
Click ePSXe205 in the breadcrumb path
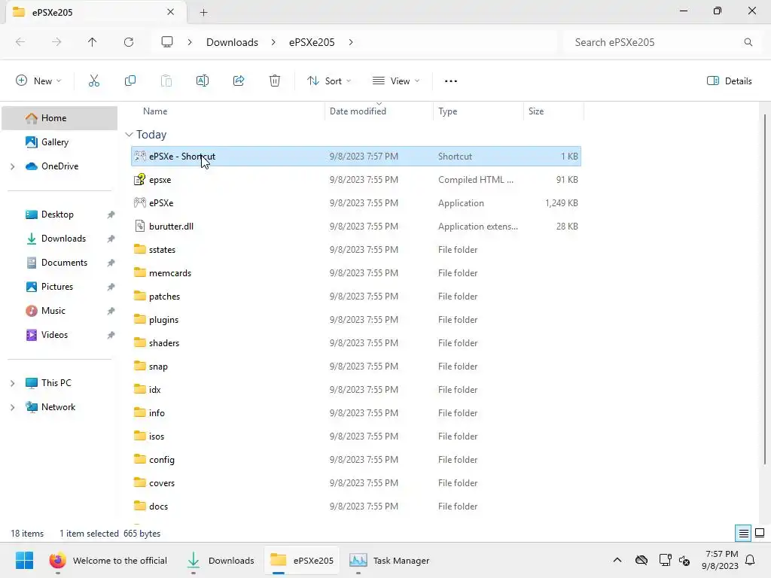pos(312,42)
